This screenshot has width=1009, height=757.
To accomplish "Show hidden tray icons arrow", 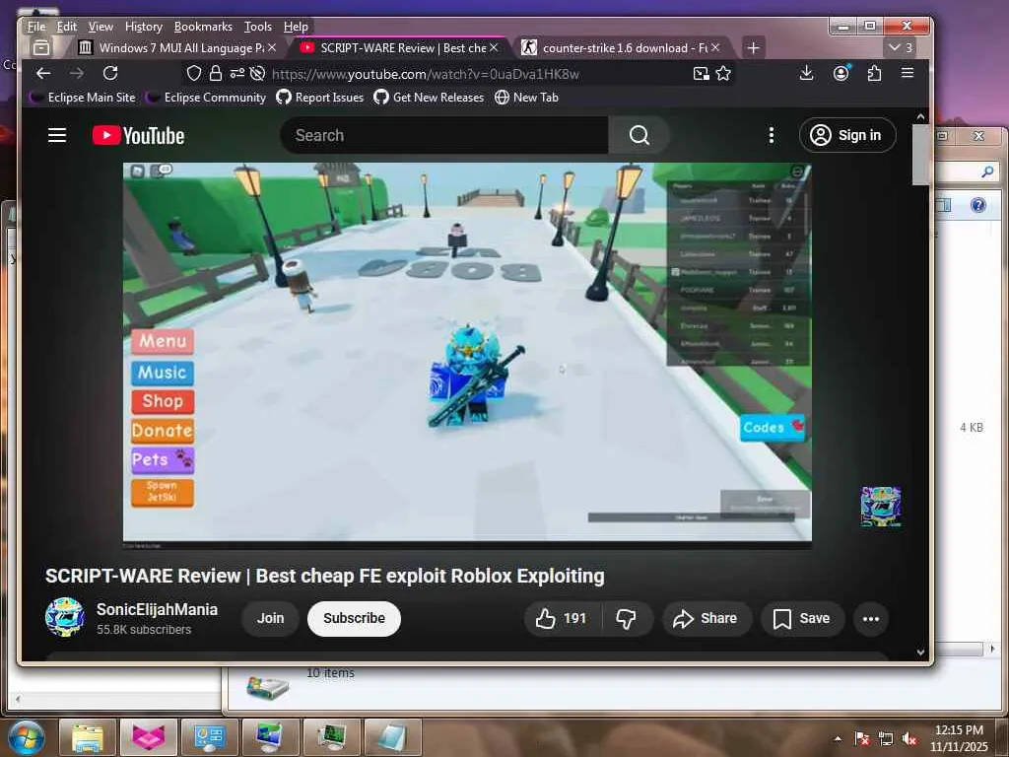I will [838, 739].
